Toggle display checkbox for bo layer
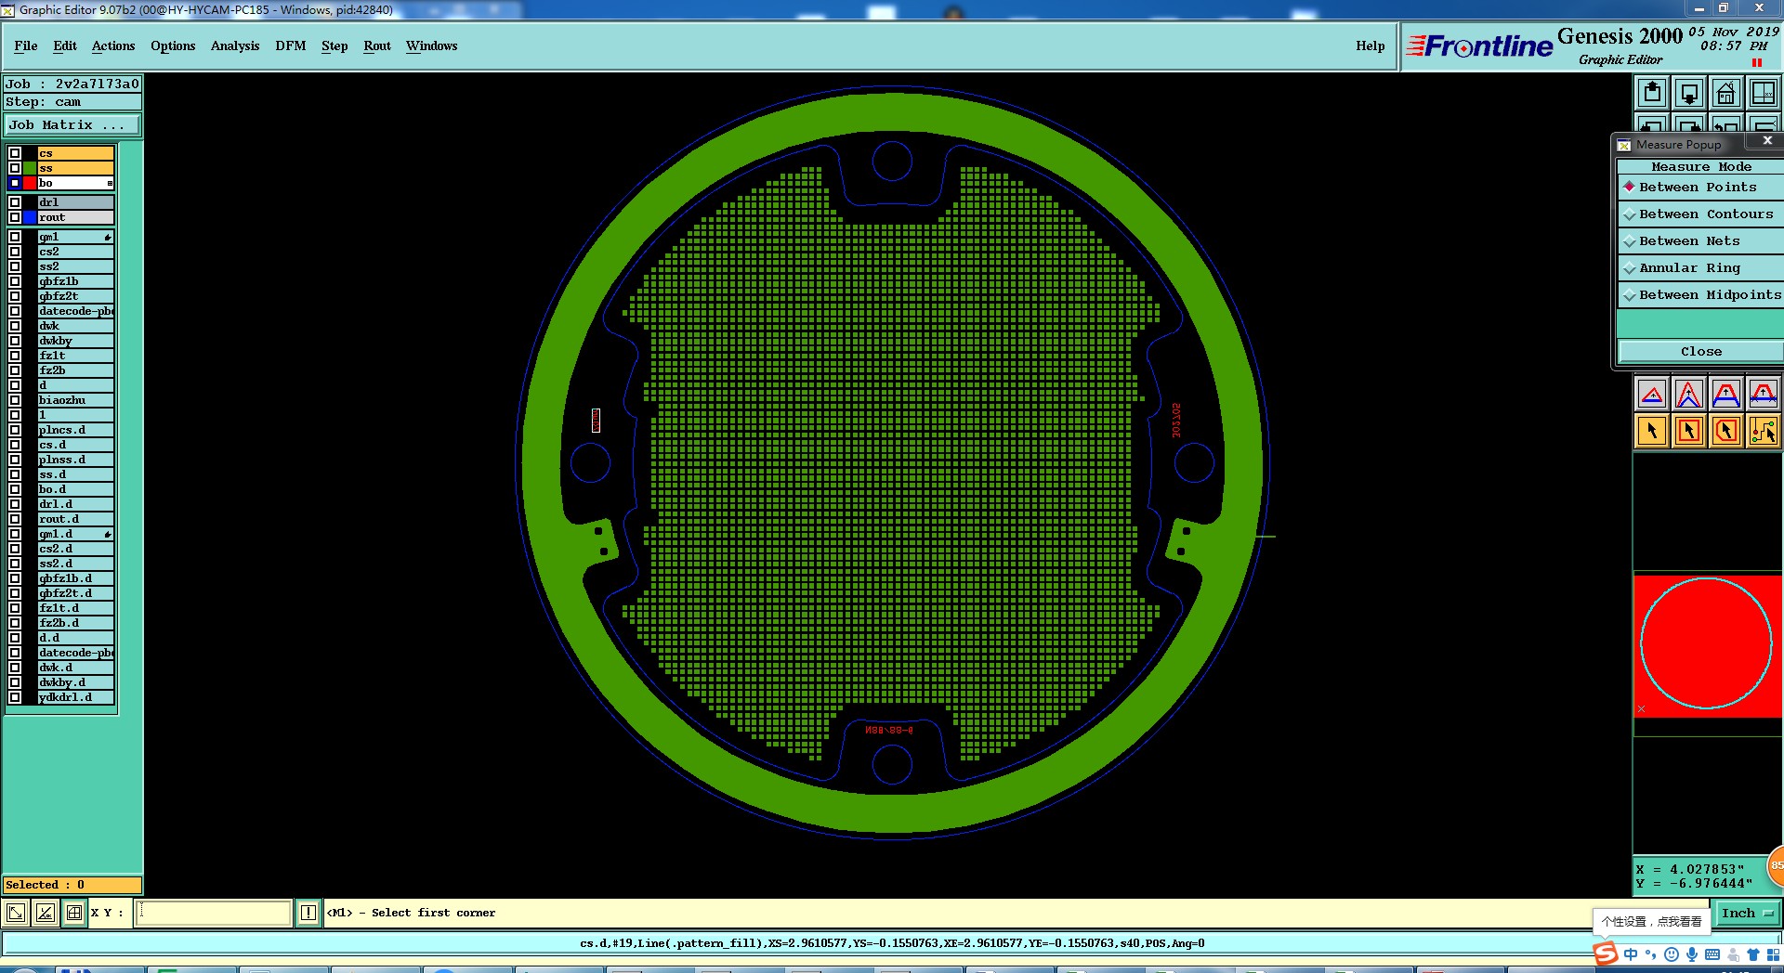 pos(15,183)
